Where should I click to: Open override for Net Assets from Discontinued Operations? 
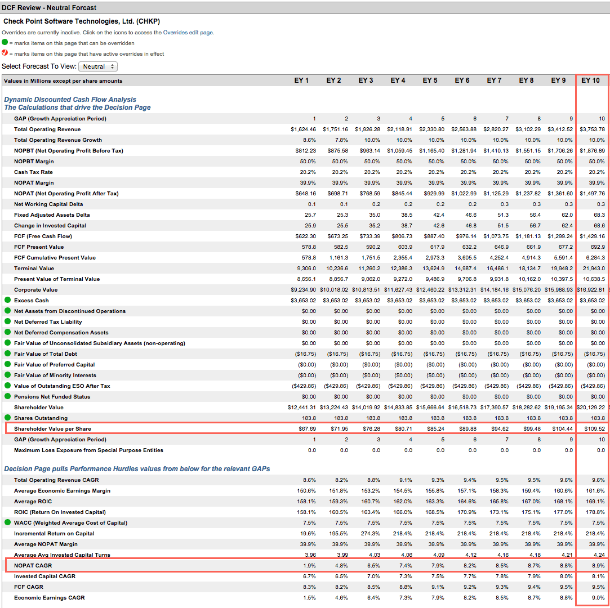tap(7, 311)
